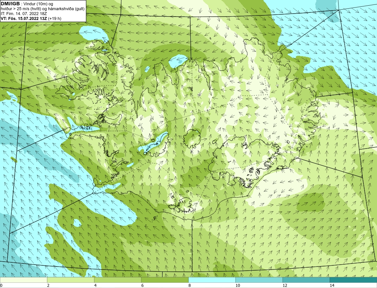
Task: Click the 0–2 m/s palest legend swatch
Action: coord(23,280)
